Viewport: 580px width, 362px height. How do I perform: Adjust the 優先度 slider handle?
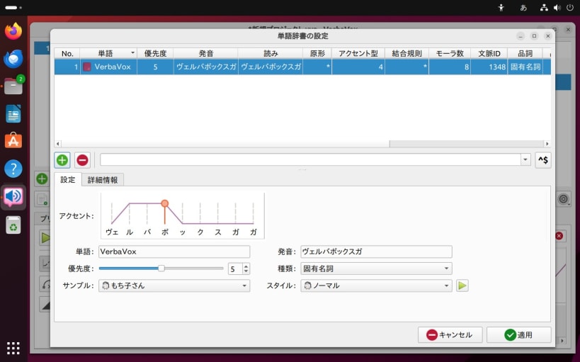(x=161, y=268)
